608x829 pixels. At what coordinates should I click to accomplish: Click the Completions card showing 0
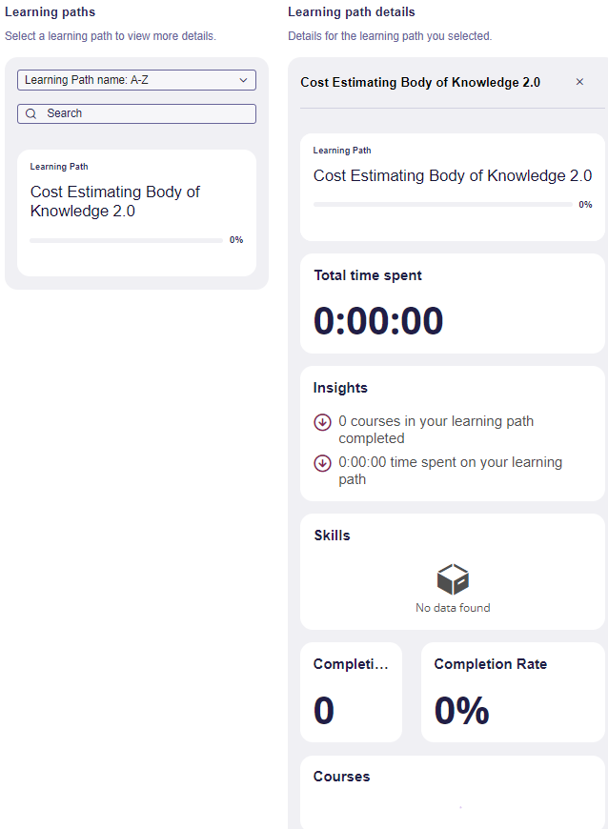coord(351,692)
